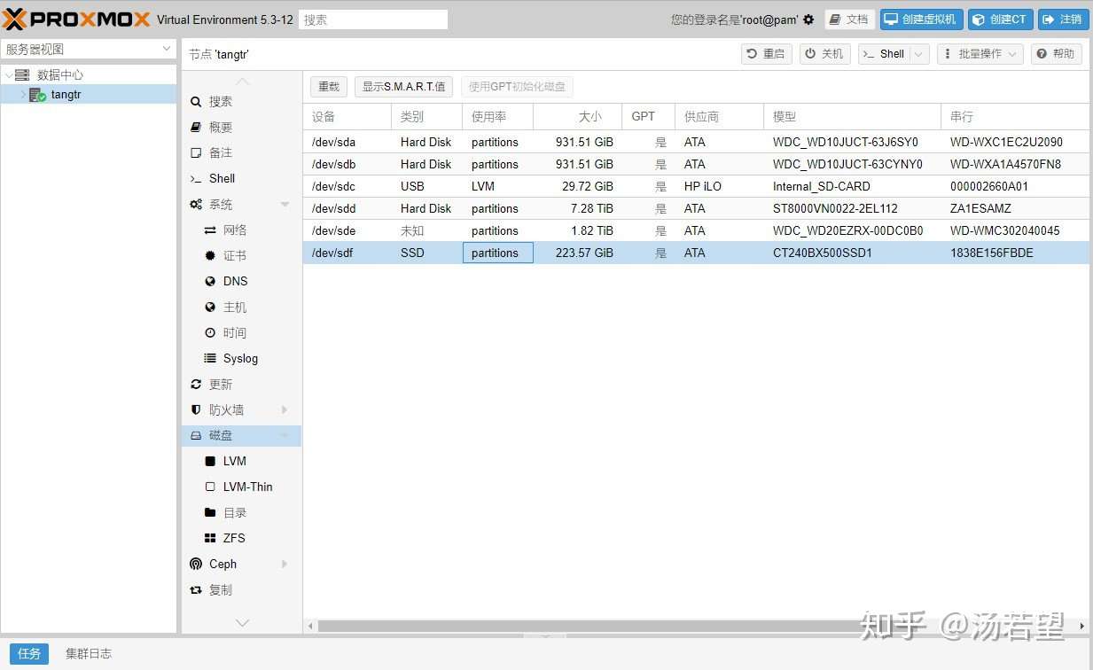Select the /dev/sdc USB row
Image resolution: width=1093 pixels, height=670 pixels.
(696, 186)
